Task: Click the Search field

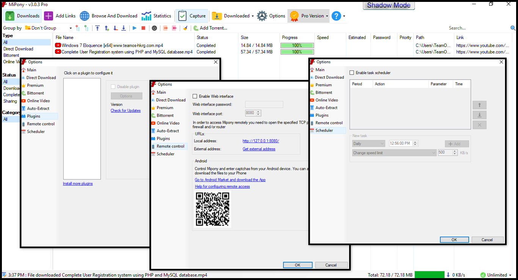Action: click(479, 28)
